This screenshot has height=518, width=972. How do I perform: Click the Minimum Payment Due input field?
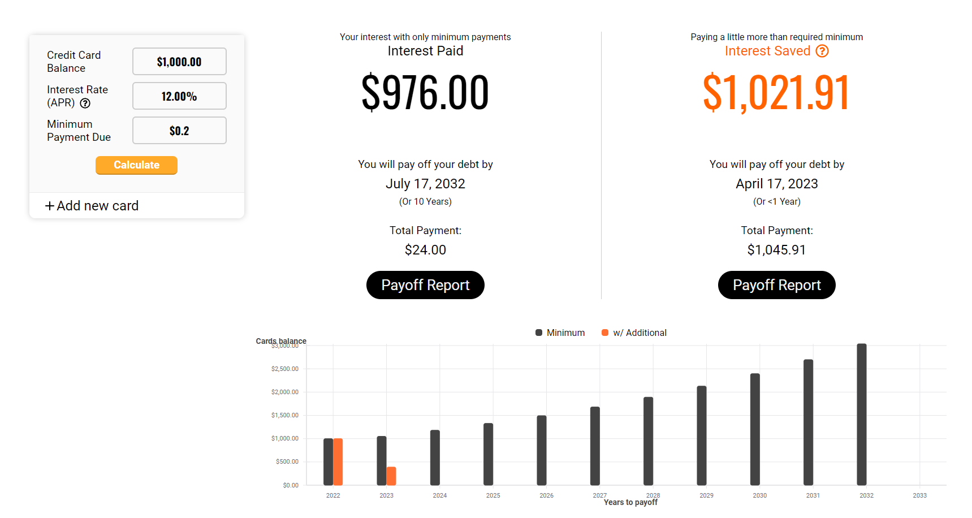pyautogui.click(x=179, y=131)
